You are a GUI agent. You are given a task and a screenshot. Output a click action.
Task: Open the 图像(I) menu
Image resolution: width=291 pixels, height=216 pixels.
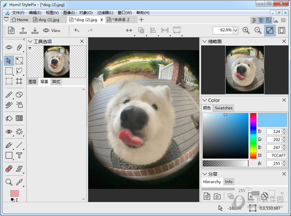click(x=69, y=13)
